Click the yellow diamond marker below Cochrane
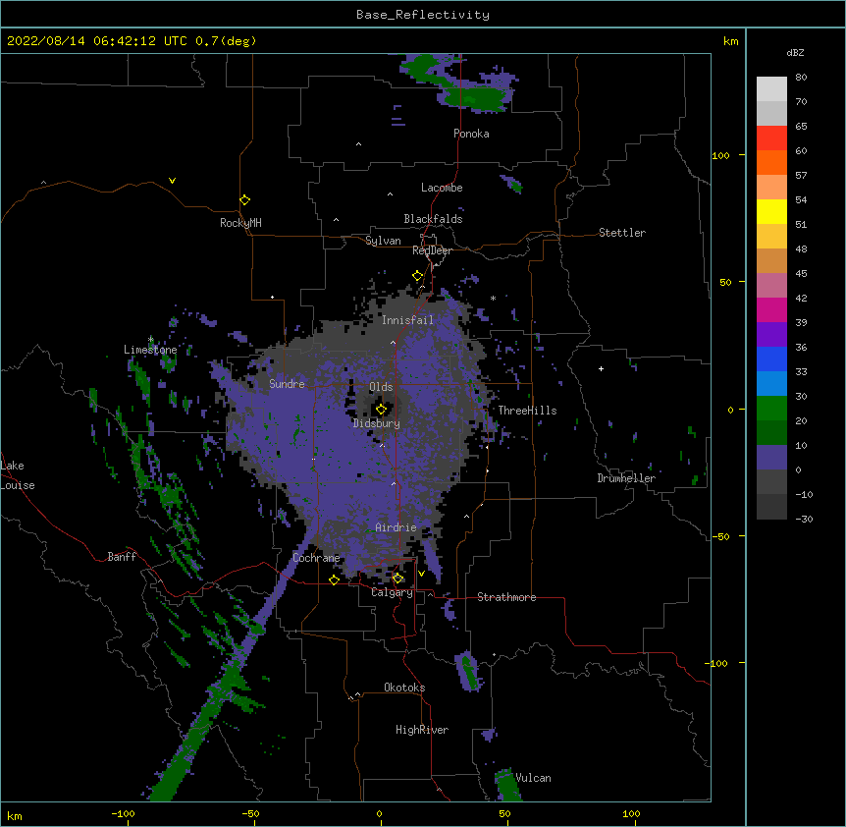 334,579
